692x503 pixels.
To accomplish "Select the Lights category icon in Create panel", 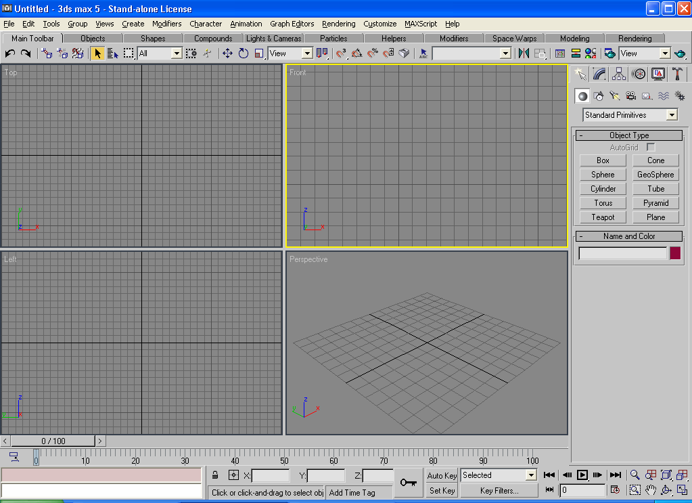I will pos(615,96).
